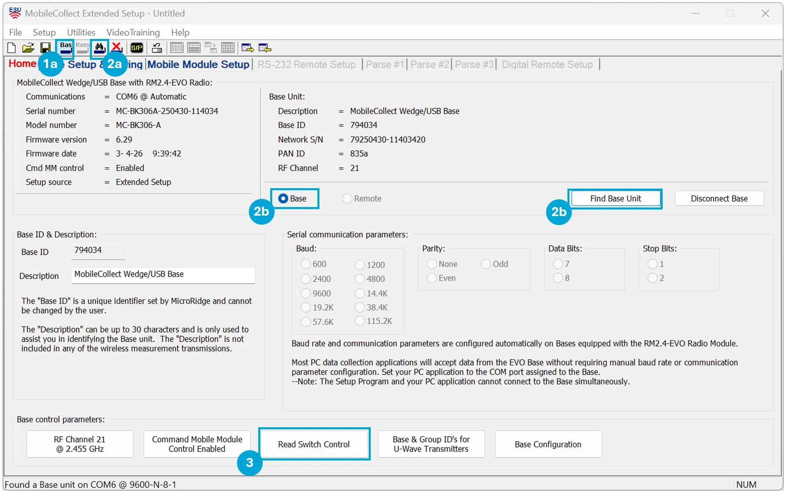Viewport: 785px width, 492px height.
Task: Click the New file toolbar icon
Action: tap(11, 48)
